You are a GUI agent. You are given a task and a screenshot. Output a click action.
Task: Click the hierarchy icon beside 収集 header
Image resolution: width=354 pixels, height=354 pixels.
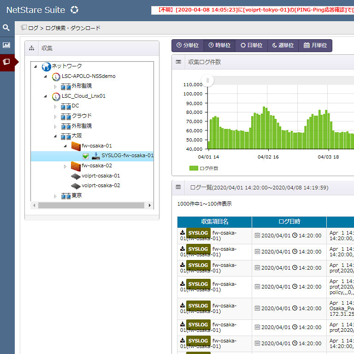coord(32,48)
